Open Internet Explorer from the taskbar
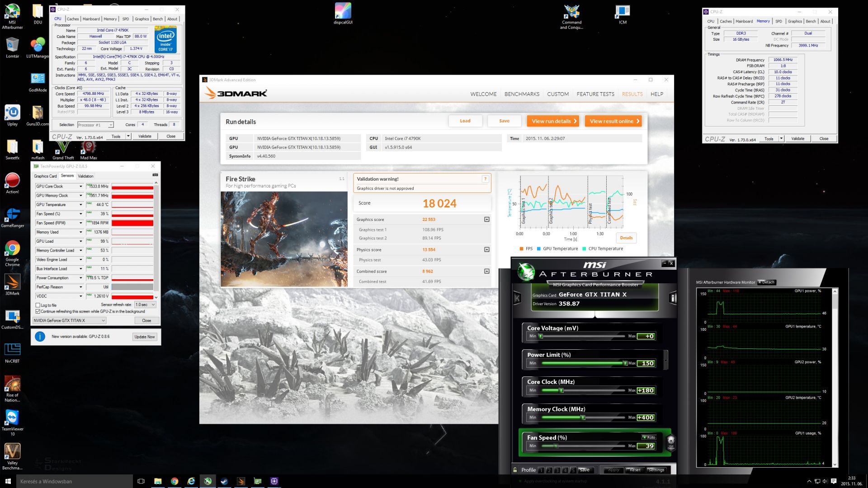Image resolution: width=868 pixels, height=488 pixels. click(x=191, y=481)
